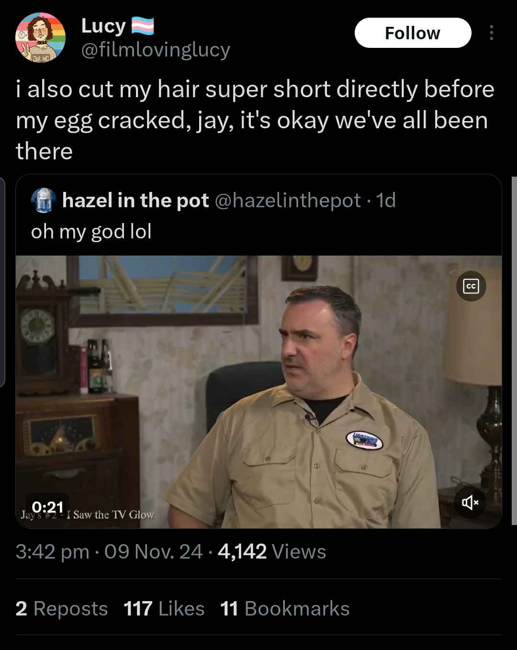This screenshot has width=517, height=650.
Task: Play the embedded video thumbnail
Action: [x=258, y=392]
